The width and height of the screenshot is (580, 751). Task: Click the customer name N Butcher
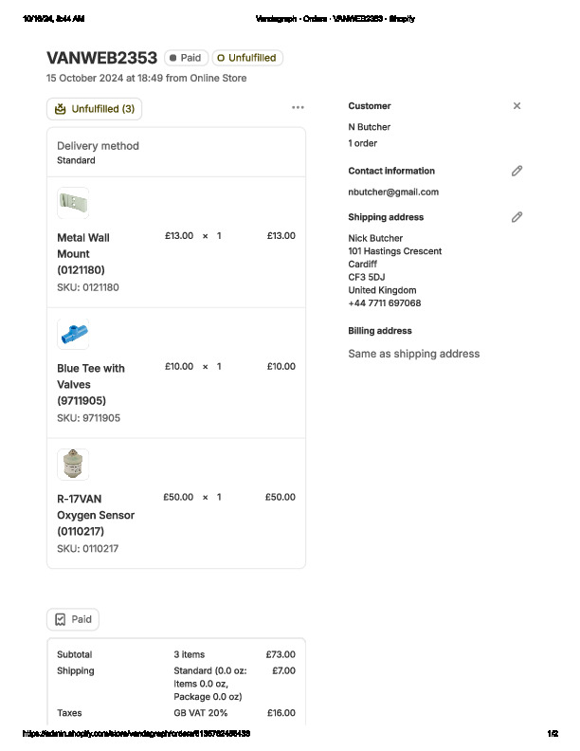(x=370, y=127)
